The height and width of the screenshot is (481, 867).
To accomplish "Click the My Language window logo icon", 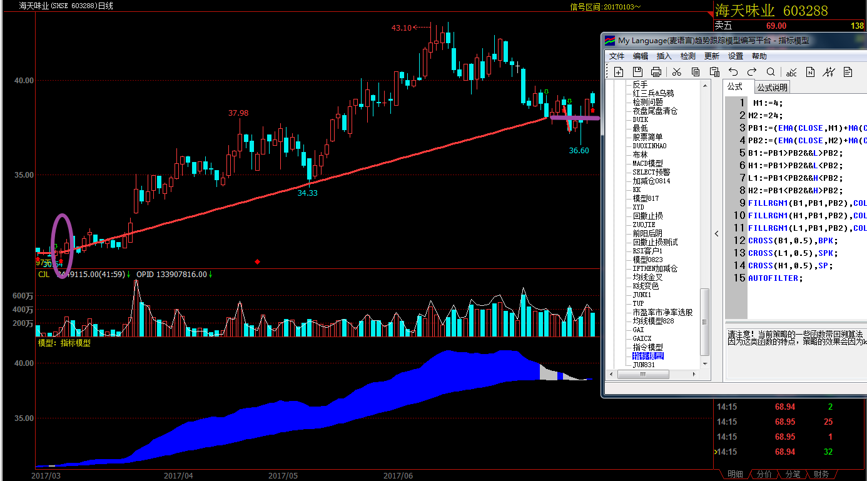I will [x=610, y=41].
